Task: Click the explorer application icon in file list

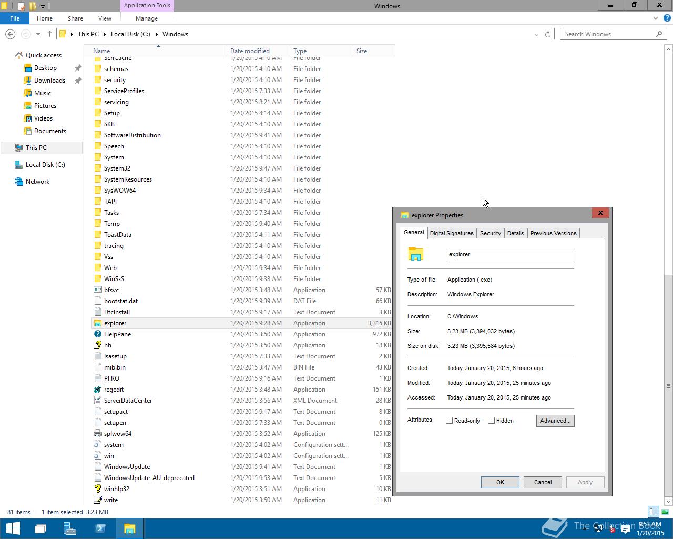Action: coord(97,323)
